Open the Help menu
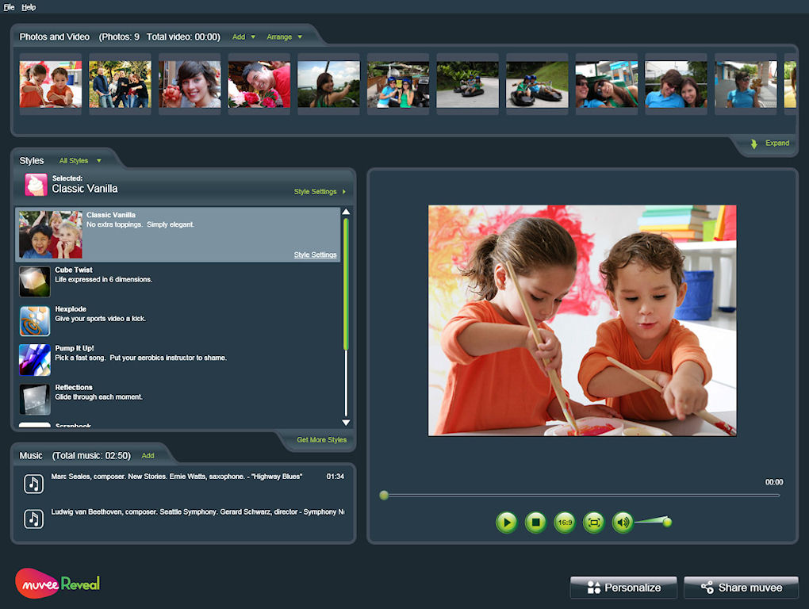This screenshot has height=609, width=809. pyautogui.click(x=29, y=7)
